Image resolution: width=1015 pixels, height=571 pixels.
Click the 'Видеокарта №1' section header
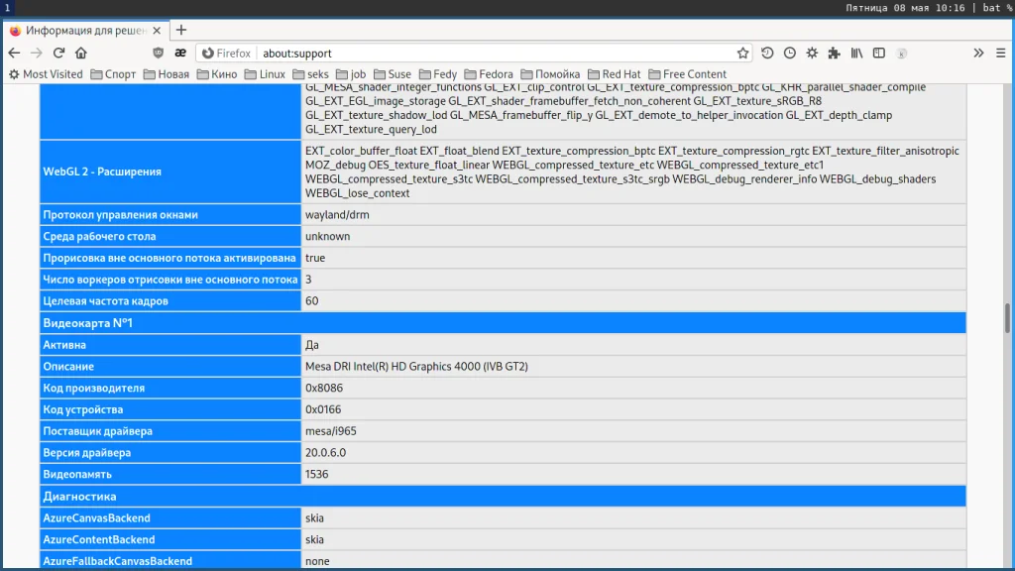[503, 323]
